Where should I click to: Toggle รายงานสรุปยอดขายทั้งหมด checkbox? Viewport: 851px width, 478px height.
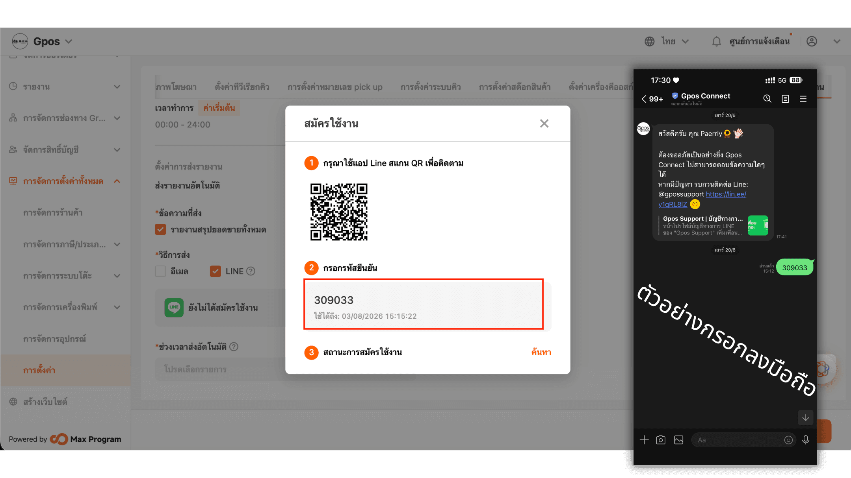pyautogui.click(x=160, y=229)
